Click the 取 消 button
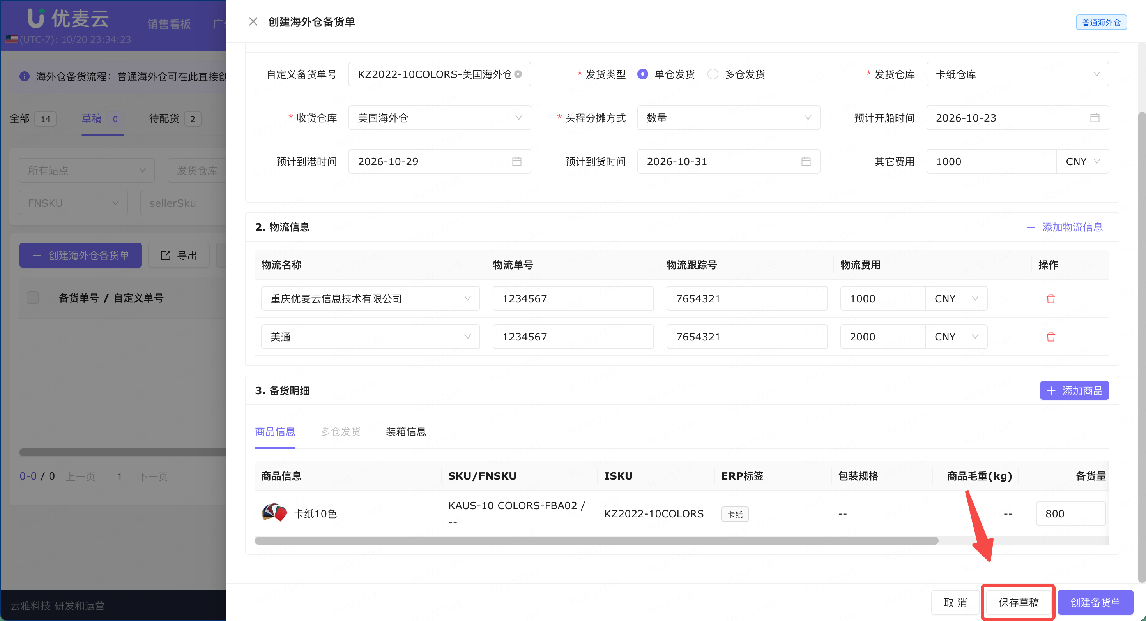Viewport: 1146px width, 621px height. click(x=955, y=602)
